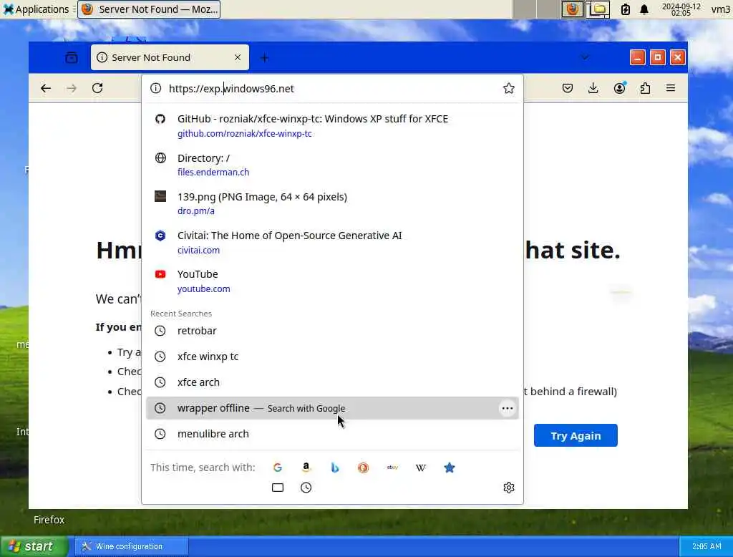Image resolution: width=733 pixels, height=557 pixels.
Task: Open the Downloads panel icon
Action: coord(593,88)
